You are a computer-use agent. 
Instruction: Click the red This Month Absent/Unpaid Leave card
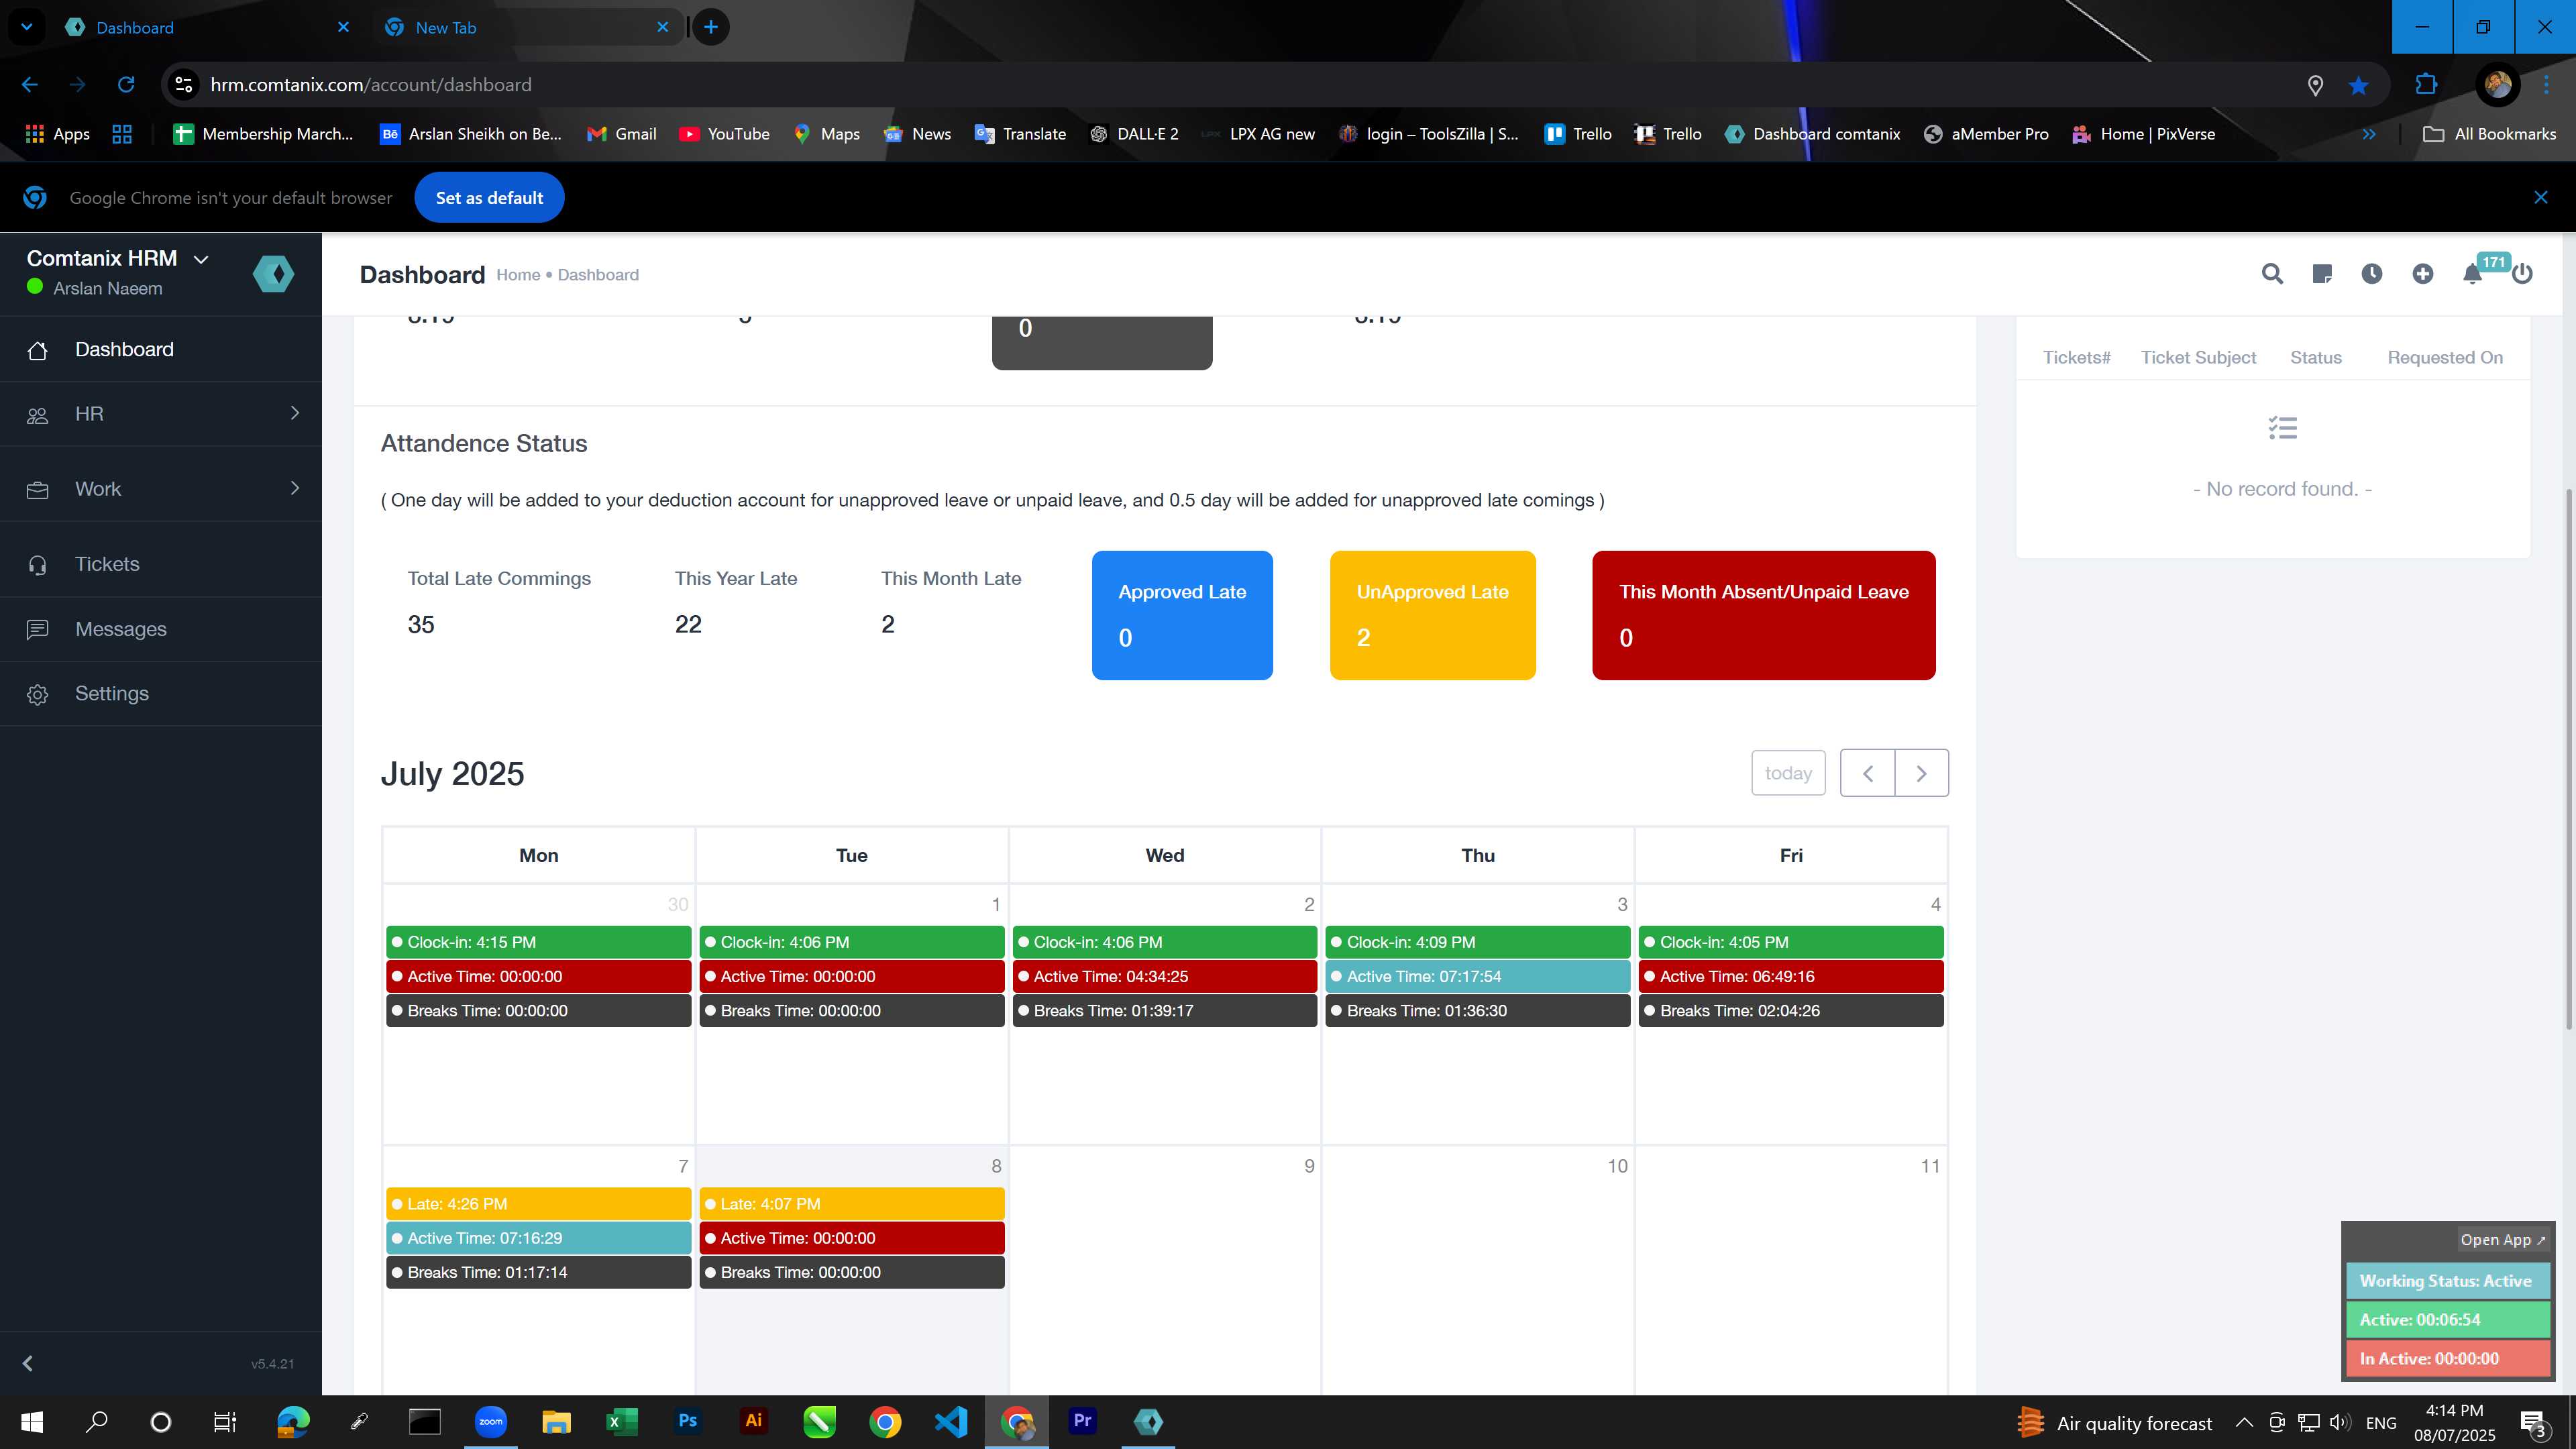pyautogui.click(x=1764, y=615)
